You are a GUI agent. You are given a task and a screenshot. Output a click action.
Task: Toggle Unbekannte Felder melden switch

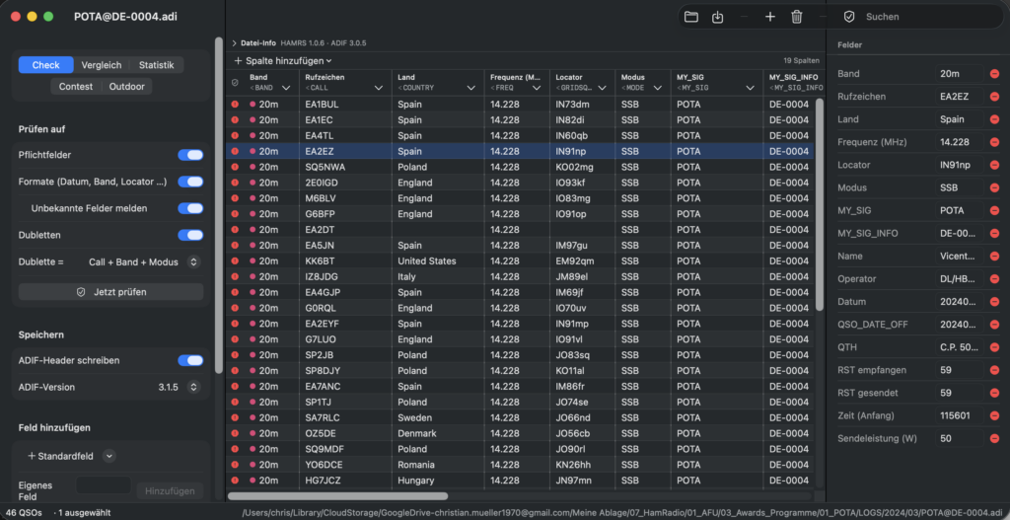[190, 208]
